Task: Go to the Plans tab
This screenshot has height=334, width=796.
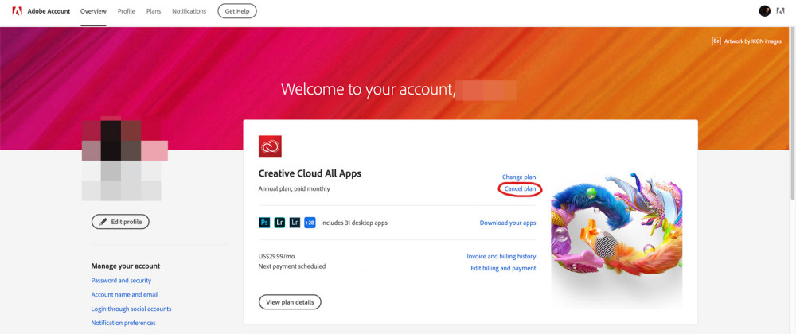Action: pos(154,11)
